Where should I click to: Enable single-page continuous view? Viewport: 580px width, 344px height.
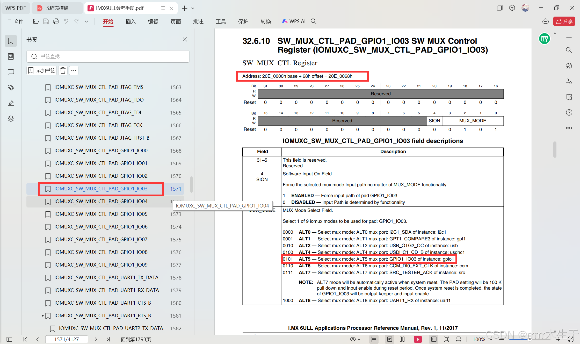point(390,339)
